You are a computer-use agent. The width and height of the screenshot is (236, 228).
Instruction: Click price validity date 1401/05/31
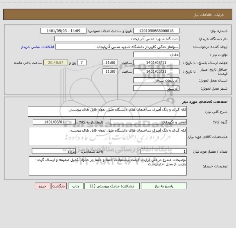156,72
